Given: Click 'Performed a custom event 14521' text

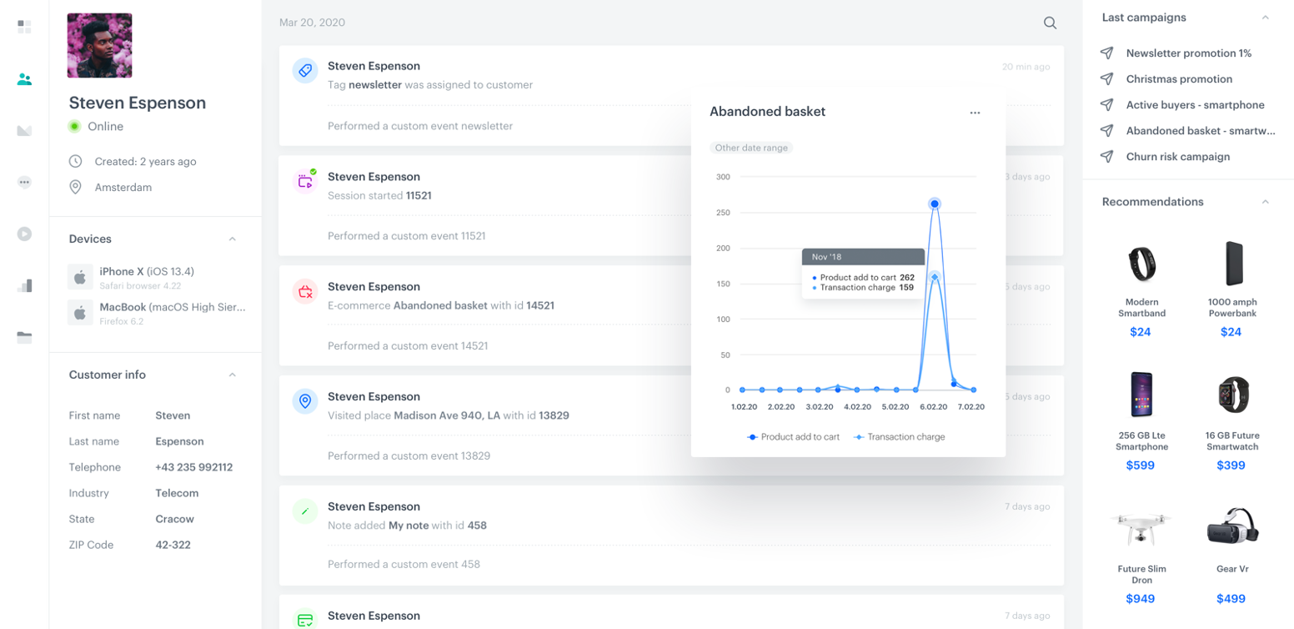Looking at the screenshot, I should coord(408,345).
